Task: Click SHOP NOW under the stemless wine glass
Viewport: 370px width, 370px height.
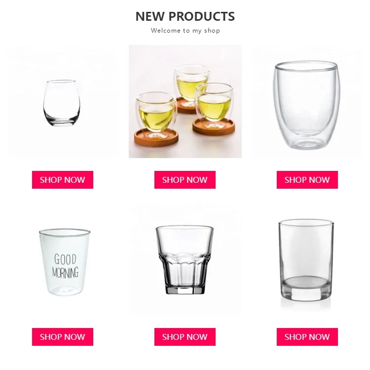Action: click(x=63, y=180)
